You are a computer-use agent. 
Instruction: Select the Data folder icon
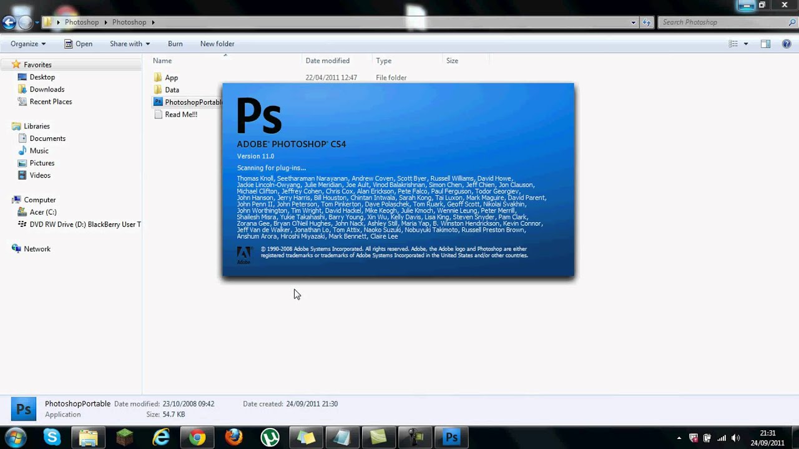[x=157, y=90]
